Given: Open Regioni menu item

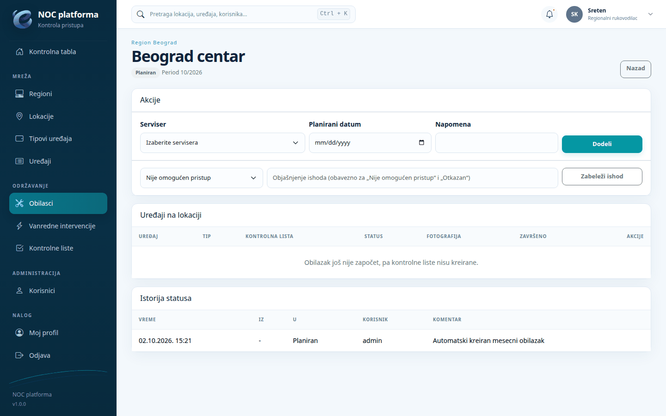Looking at the screenshot, I should click(58, 94).
